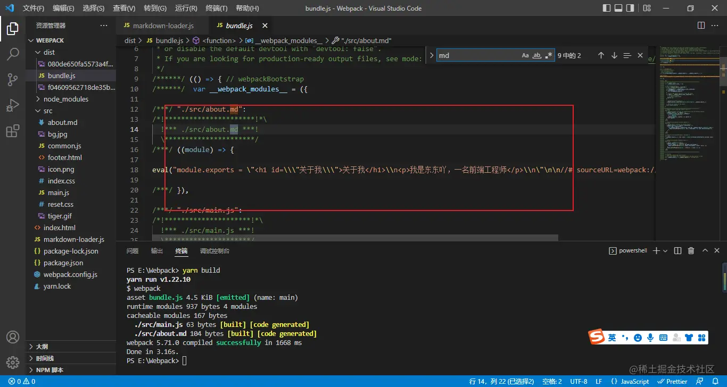
Task: Open the Search view in activity bar
Action: [x=13, y=54]
